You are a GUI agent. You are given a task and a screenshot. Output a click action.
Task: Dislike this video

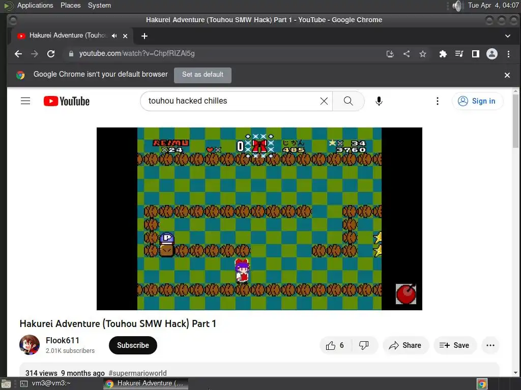point(364,345)
